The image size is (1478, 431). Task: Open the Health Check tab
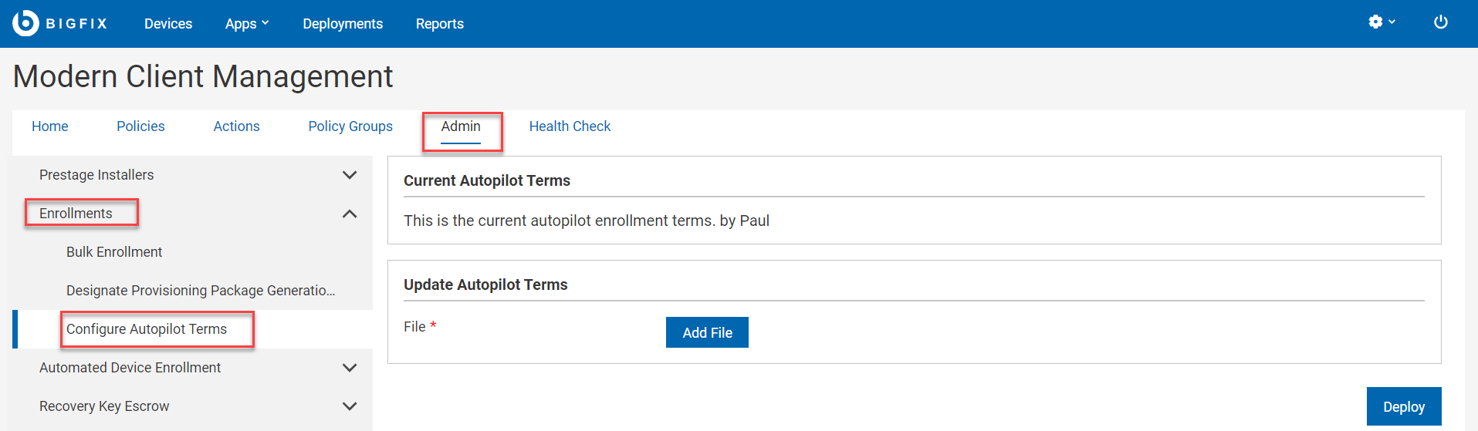[570, 126]
